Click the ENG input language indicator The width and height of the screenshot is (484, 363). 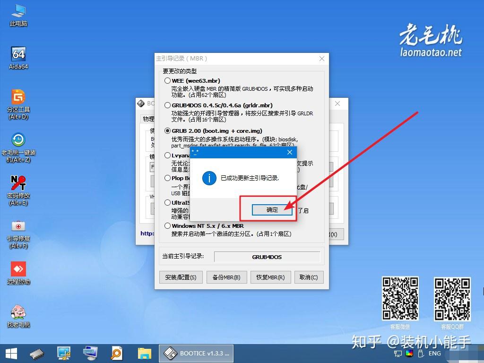point(435,354)
